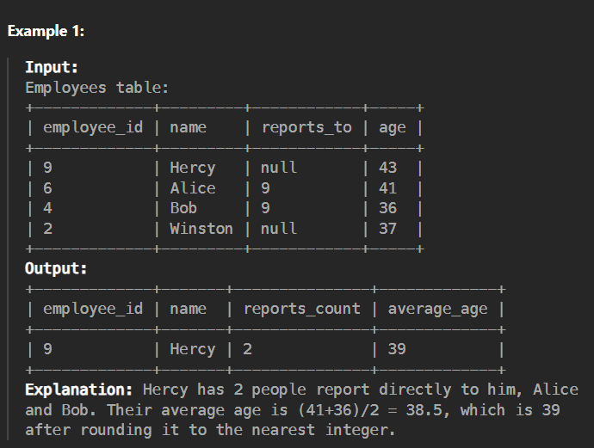Click the null reports_to value in Hercy's row
This screenshot has height=448, width=594.
pyautogui.click(x=279, y=168)
